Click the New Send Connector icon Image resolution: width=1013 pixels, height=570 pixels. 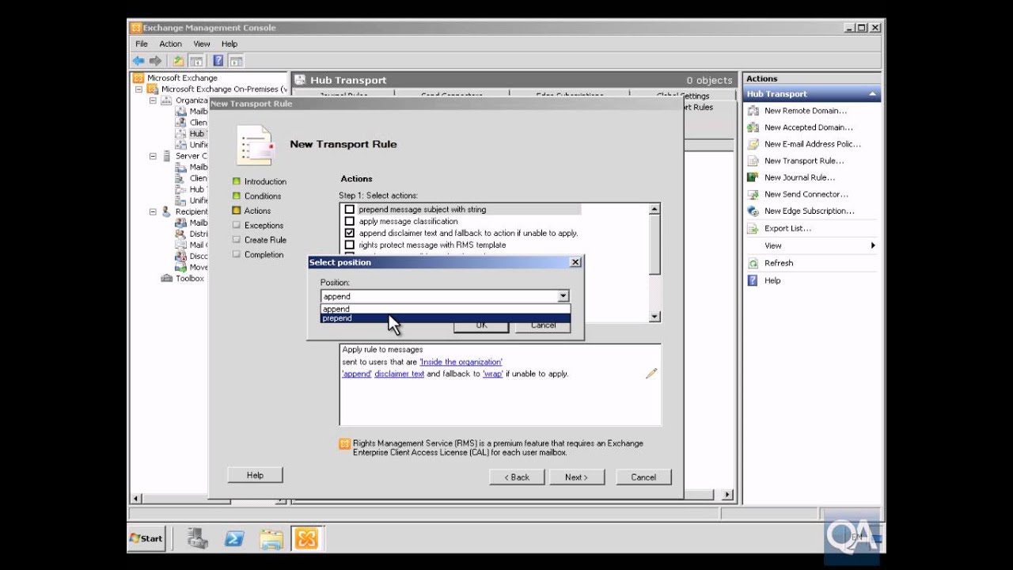click(x=753, y=194)
